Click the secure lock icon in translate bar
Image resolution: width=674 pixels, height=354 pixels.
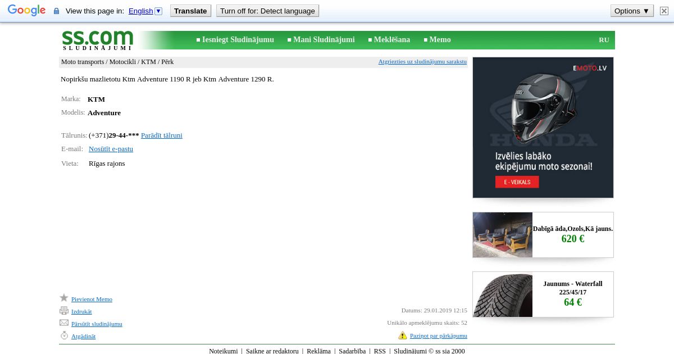point(56,11)
